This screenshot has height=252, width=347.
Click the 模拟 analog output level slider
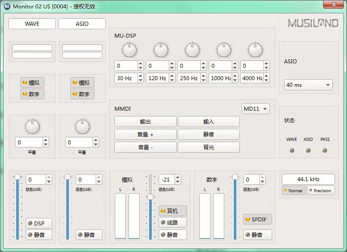point(150,197)
